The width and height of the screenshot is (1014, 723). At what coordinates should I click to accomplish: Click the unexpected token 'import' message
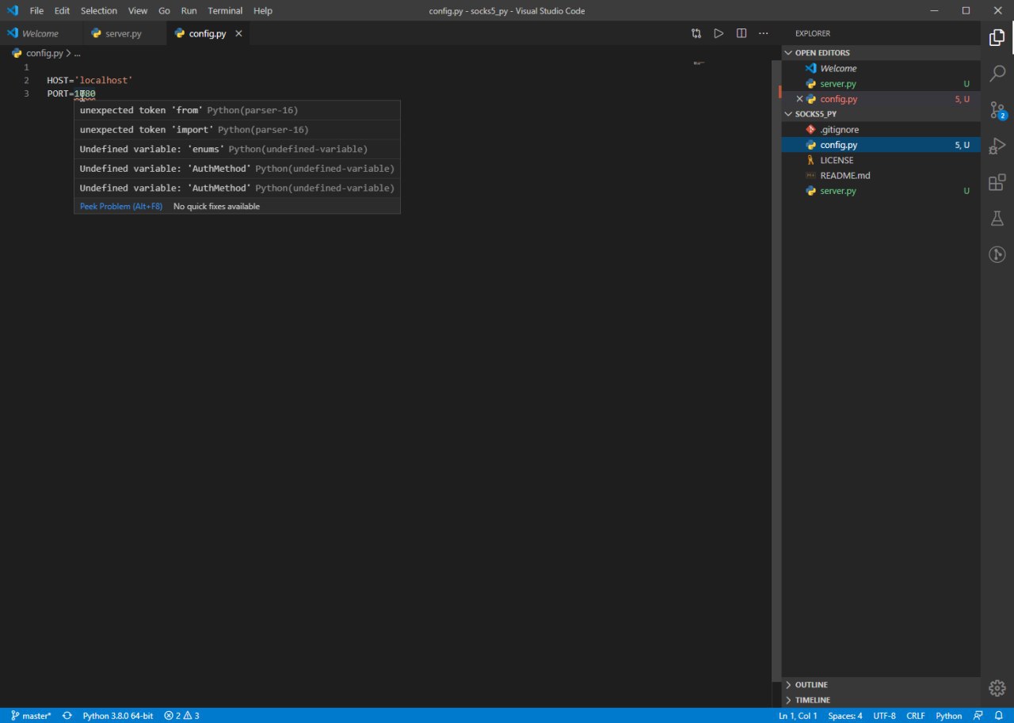tap(237, 130)
